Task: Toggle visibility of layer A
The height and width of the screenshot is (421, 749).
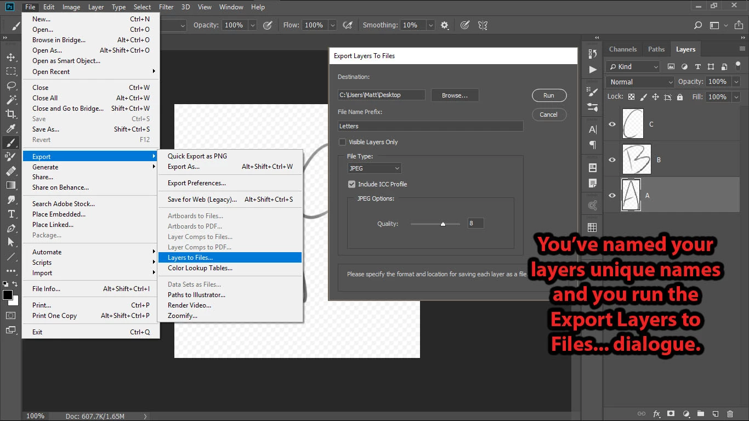Action: click(x=612, y=196)
